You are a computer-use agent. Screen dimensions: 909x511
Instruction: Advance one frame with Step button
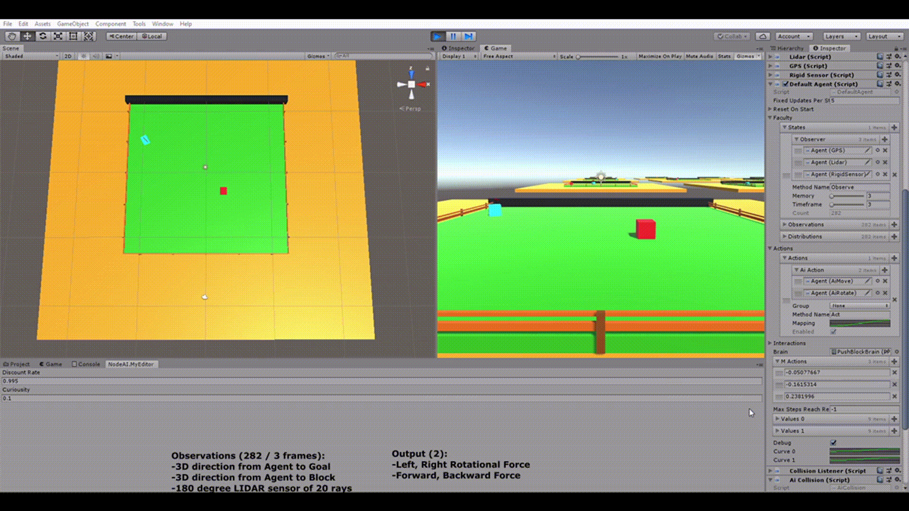(469, 36)
